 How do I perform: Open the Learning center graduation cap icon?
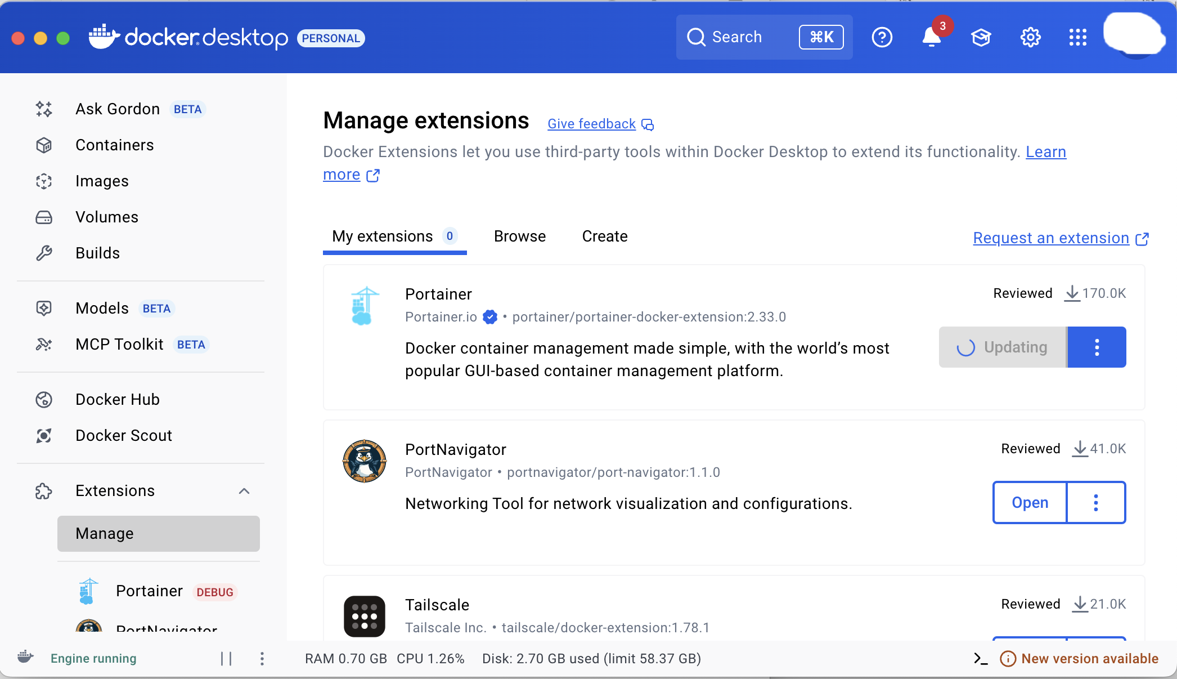click(981, 37)
